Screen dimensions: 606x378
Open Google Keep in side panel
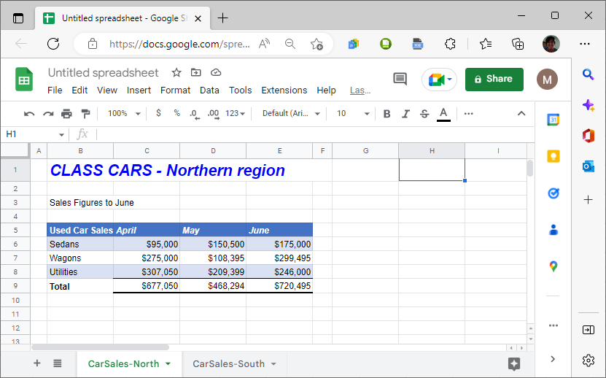(x=553, y=156)
